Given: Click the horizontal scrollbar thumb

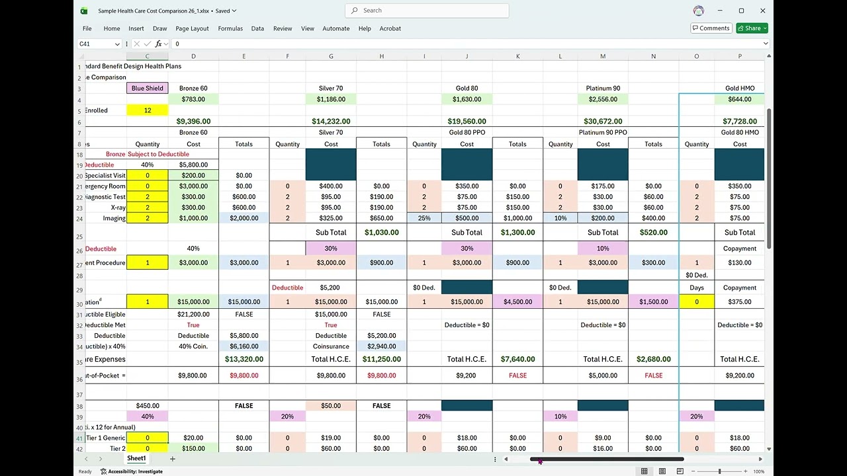Looking at the screenshot, I should (x=607, y=459).
